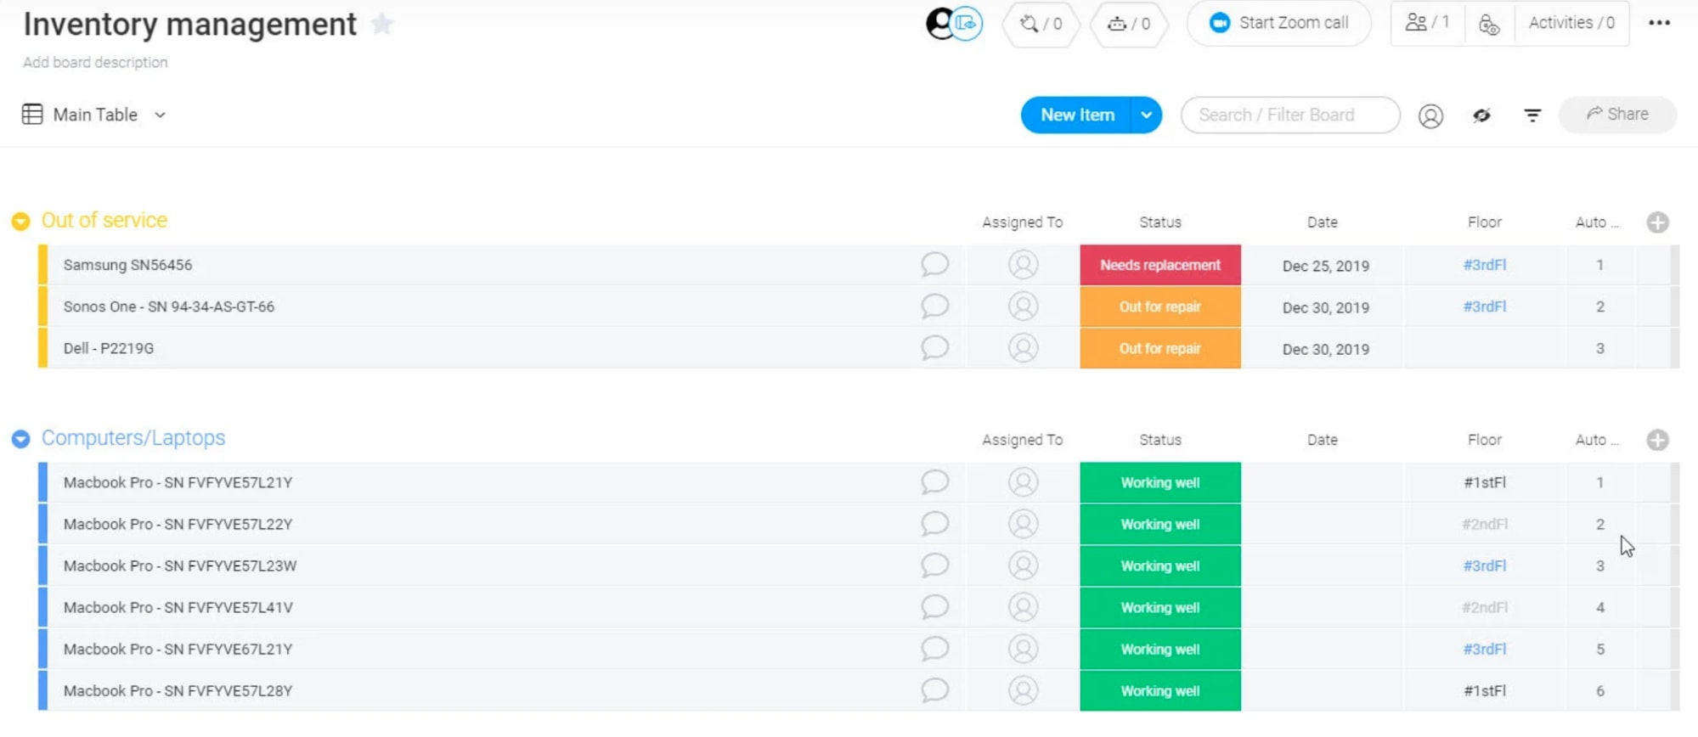The height and width of the screenshot is (737, 1698).
Task: Expand the Main Table view dropdown
Action: [160, 115]
